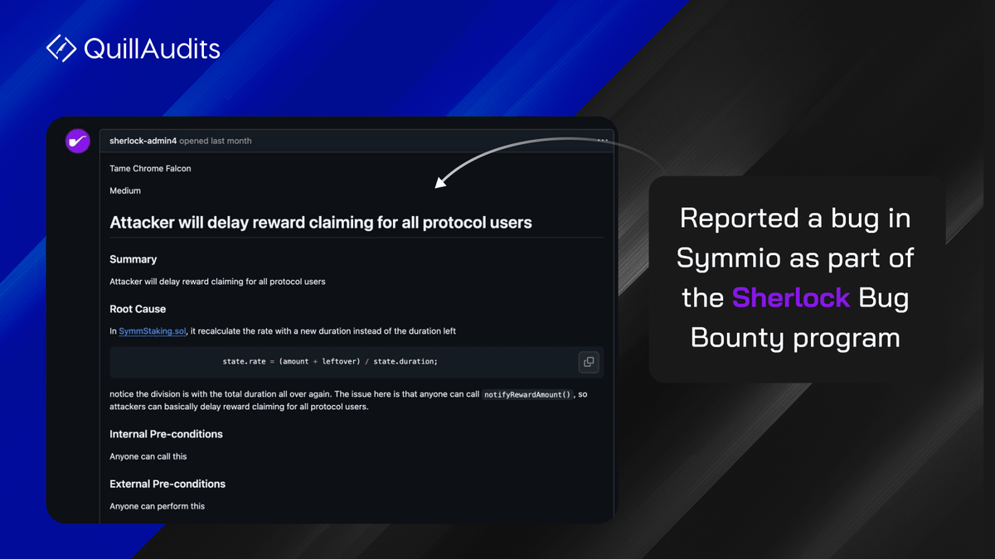Copy the state.rate code snippet
Image resolution: width=995 pixels, height=559 pixels.
(x=588, y=362)
